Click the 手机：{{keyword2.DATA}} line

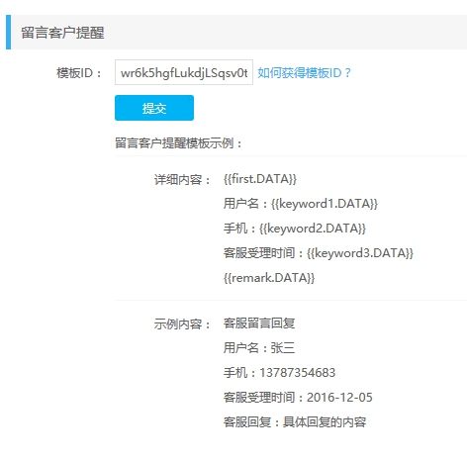(295, 229)
